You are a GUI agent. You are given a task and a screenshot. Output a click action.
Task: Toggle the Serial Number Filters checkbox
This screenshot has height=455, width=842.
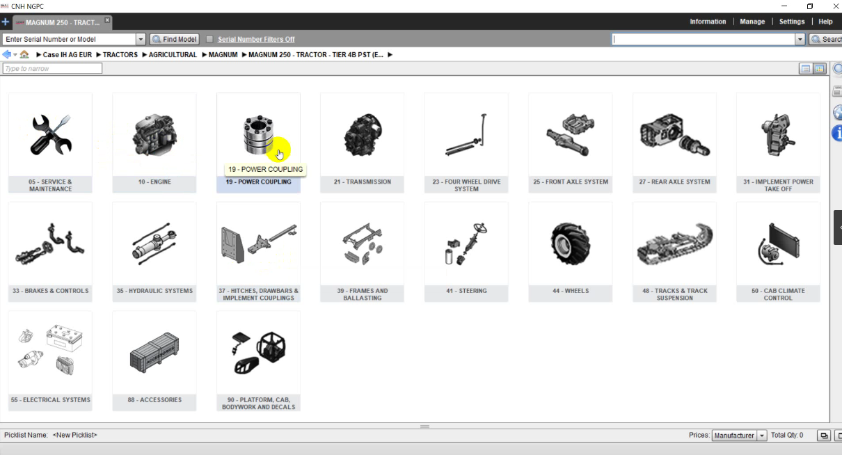[x=209, y=40]
